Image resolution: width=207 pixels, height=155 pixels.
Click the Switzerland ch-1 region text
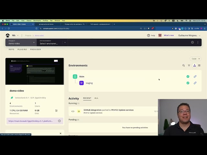coord(30,98)
